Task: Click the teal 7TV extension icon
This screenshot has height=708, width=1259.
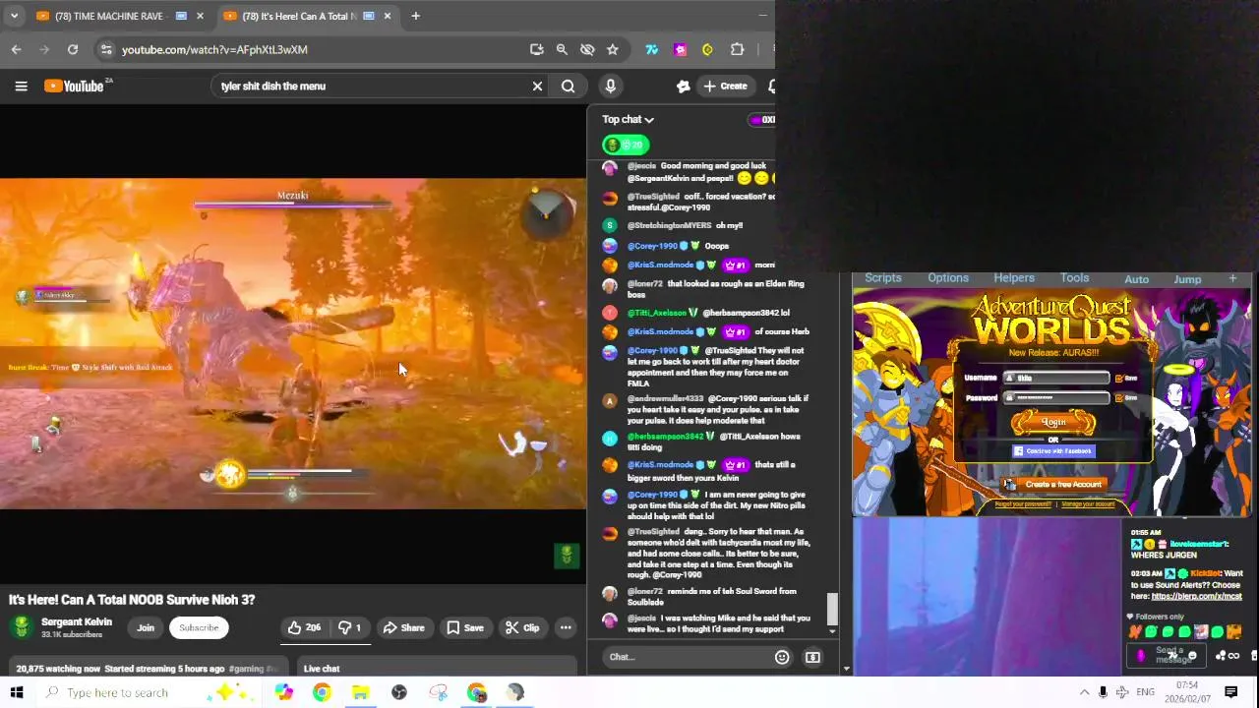Action: pyautogui.click(x=651, y=49)
